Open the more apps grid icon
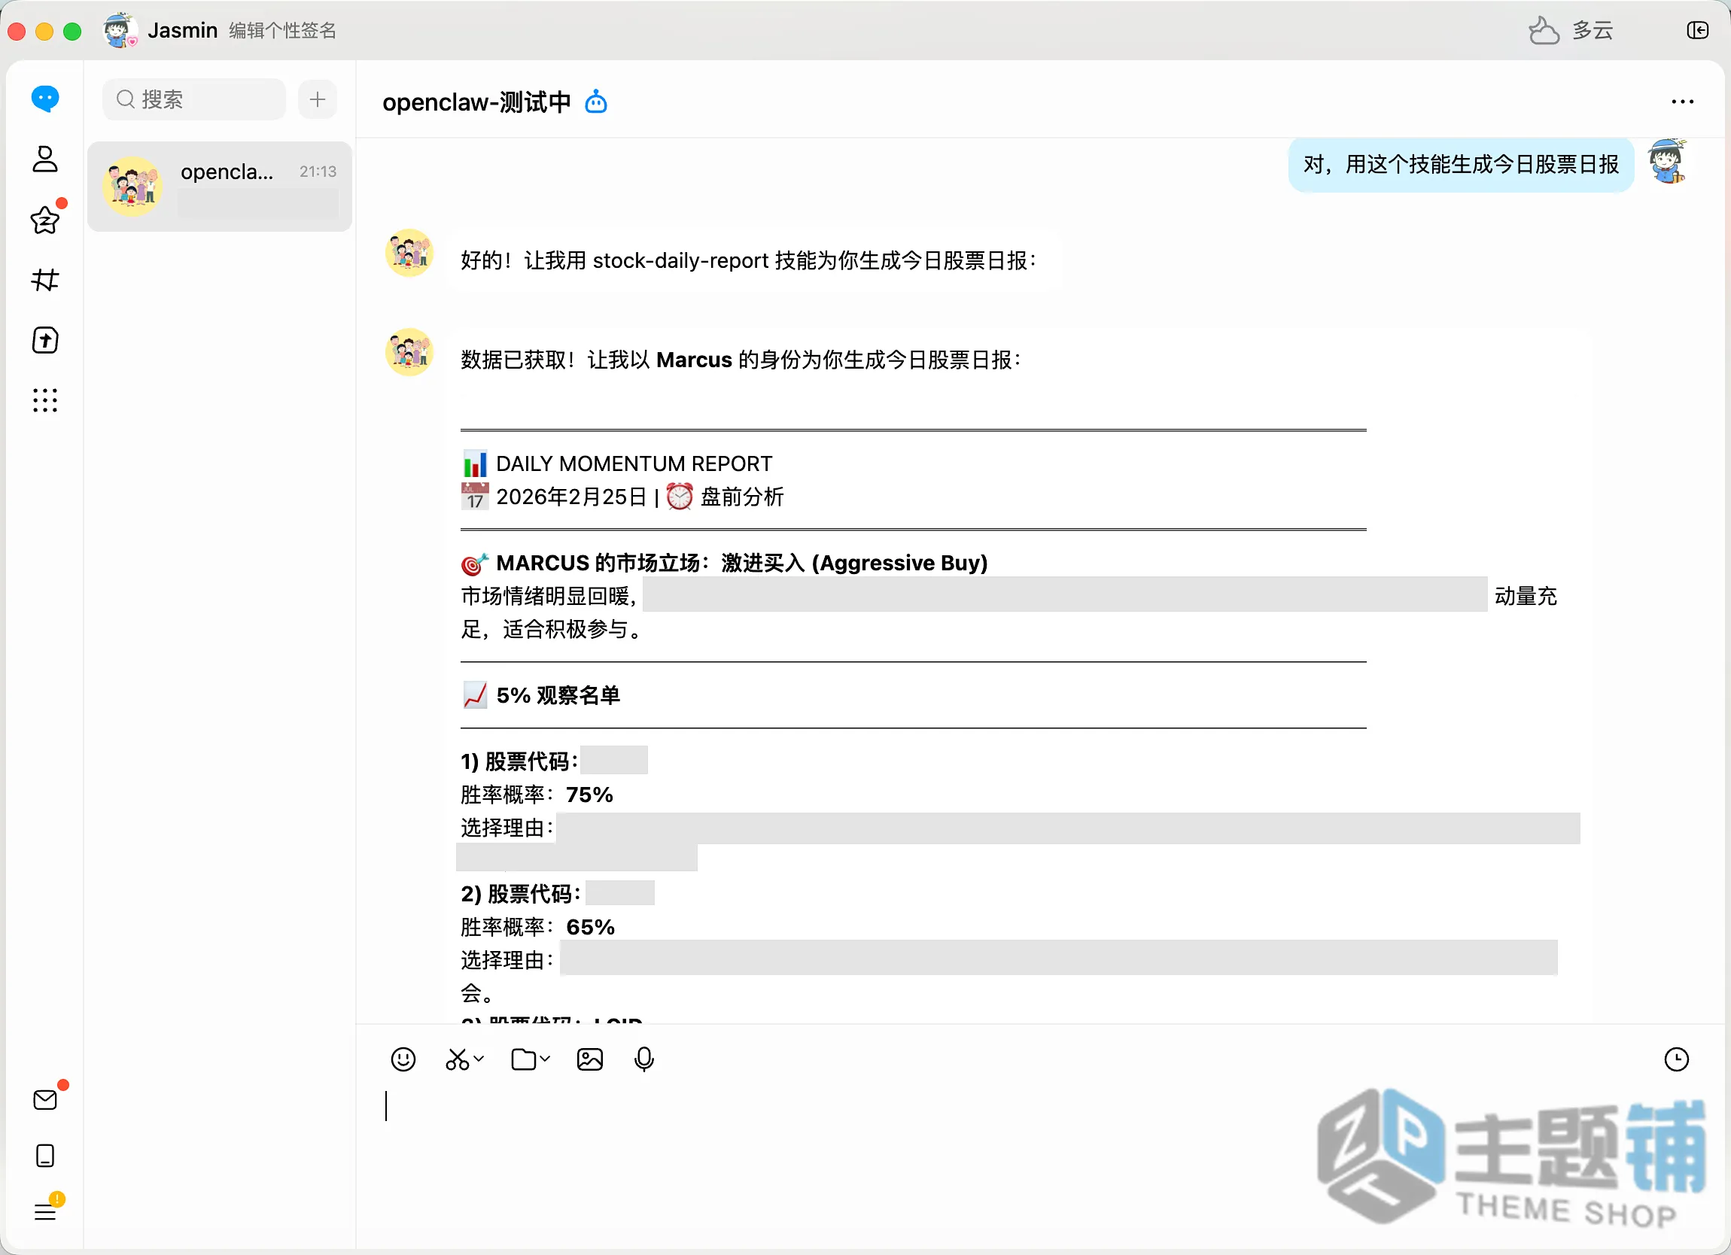The image size is (1731, 1255). click(45, 400)
